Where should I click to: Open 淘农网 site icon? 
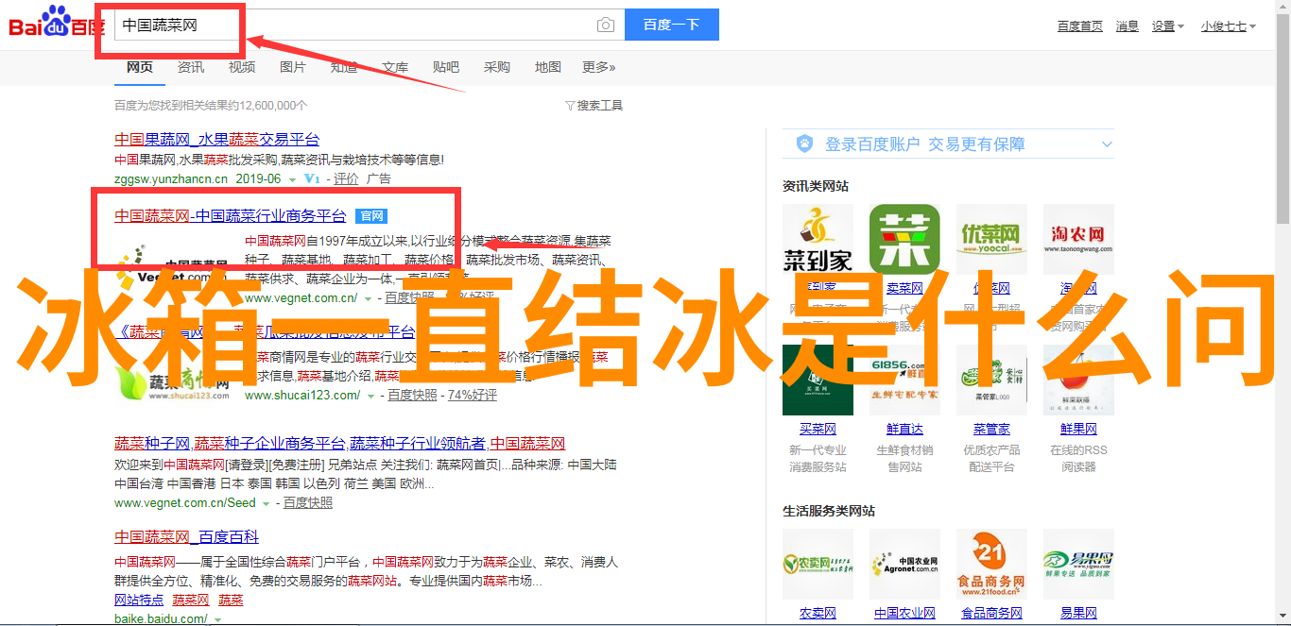[1078, 240]
